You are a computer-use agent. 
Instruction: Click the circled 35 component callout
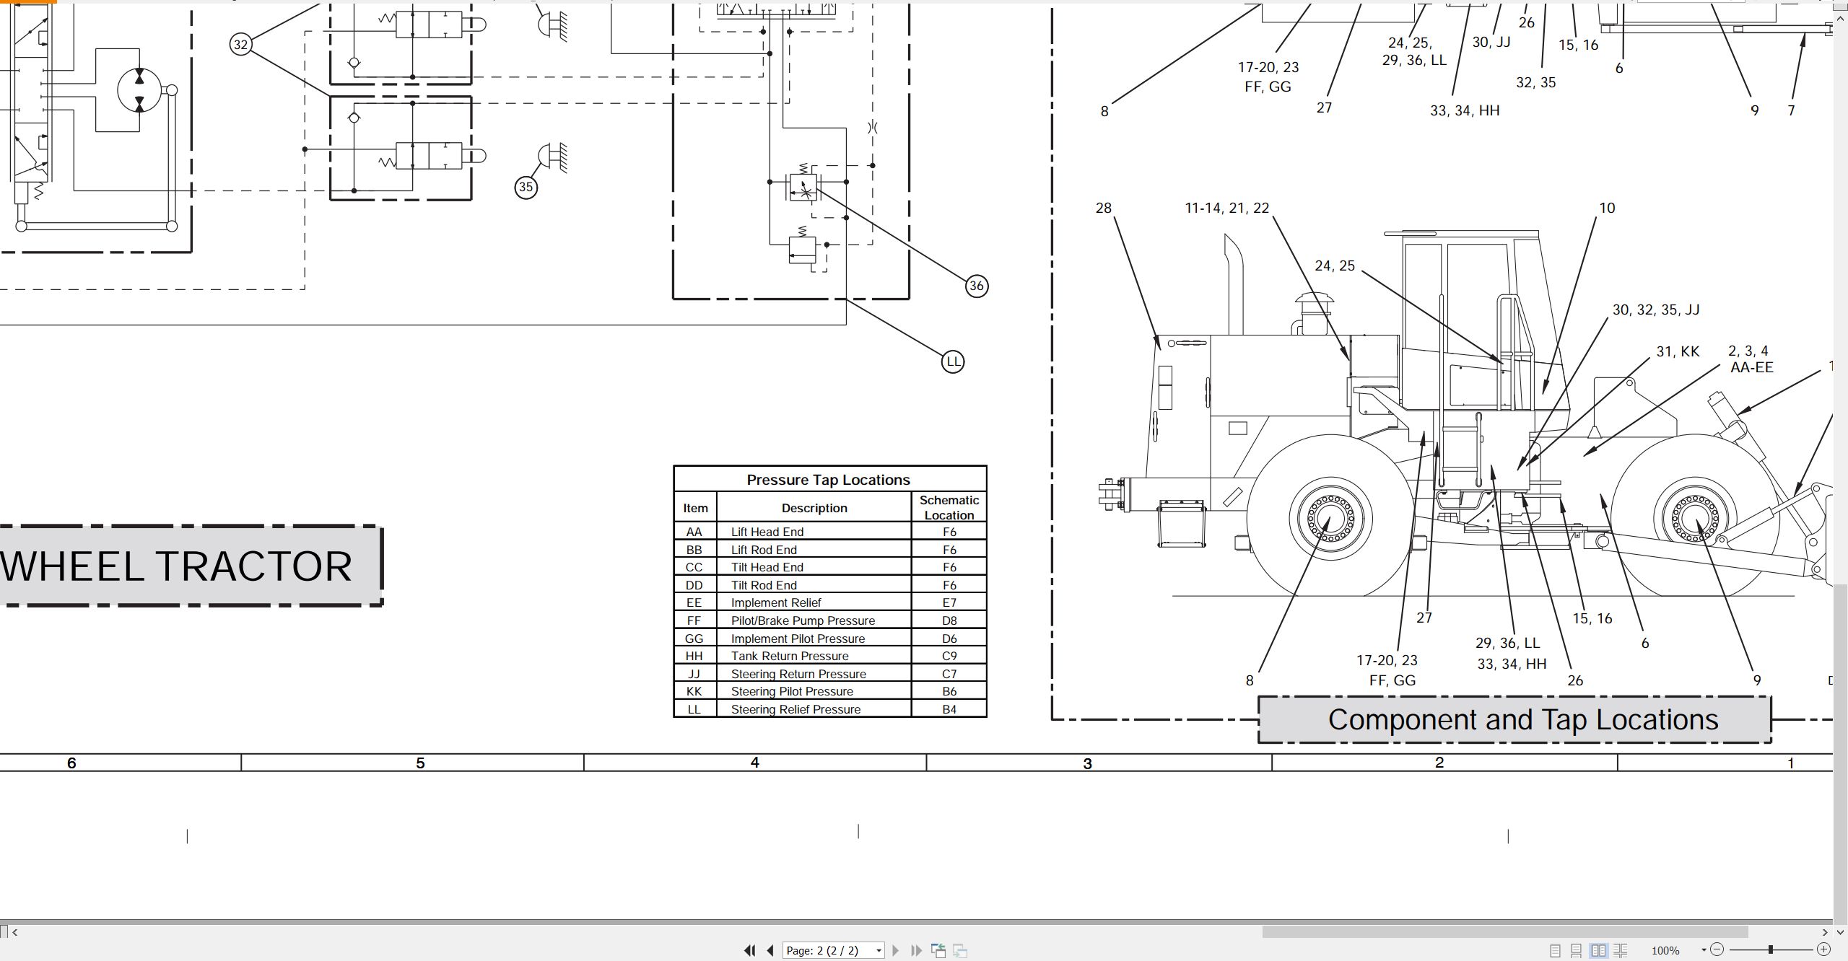[526, 188]
